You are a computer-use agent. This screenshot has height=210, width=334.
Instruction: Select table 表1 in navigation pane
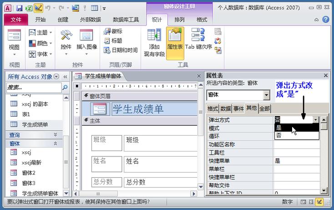25,114
